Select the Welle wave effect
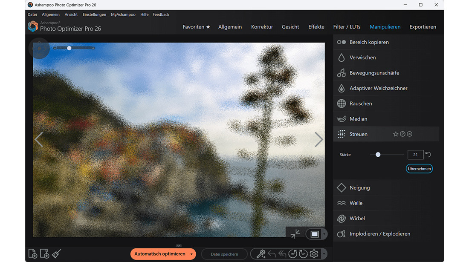 click(x=386, y=203)
